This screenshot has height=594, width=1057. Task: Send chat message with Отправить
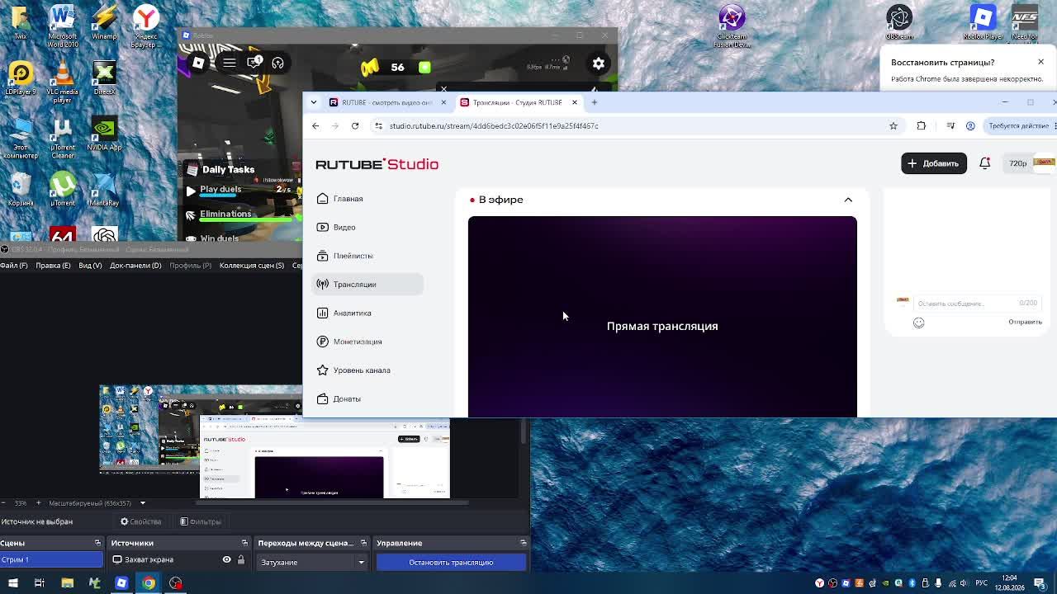click(1025, 322)
